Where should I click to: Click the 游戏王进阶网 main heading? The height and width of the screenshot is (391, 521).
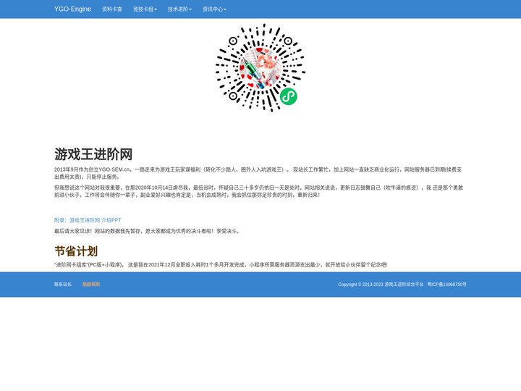(x=93, y=154)
